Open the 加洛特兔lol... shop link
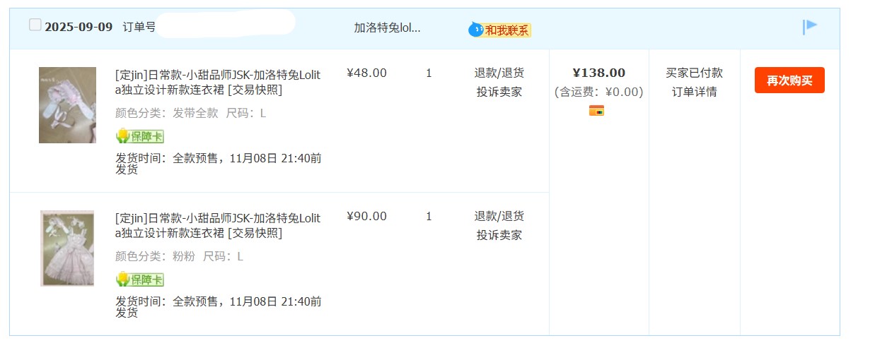875x343 pixels. (x=387, y=28)
